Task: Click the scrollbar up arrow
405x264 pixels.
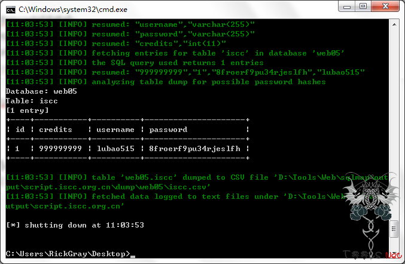Action: (x=394, y=24)
